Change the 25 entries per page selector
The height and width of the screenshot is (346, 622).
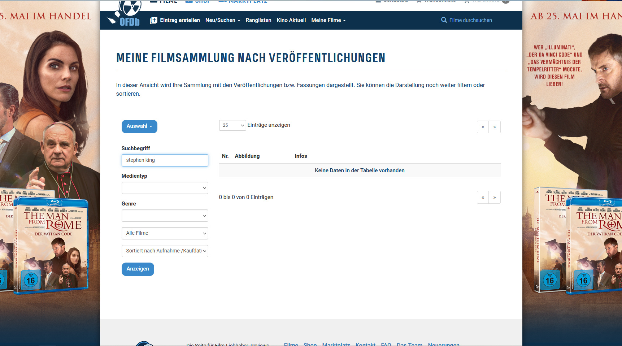point(232,125)
